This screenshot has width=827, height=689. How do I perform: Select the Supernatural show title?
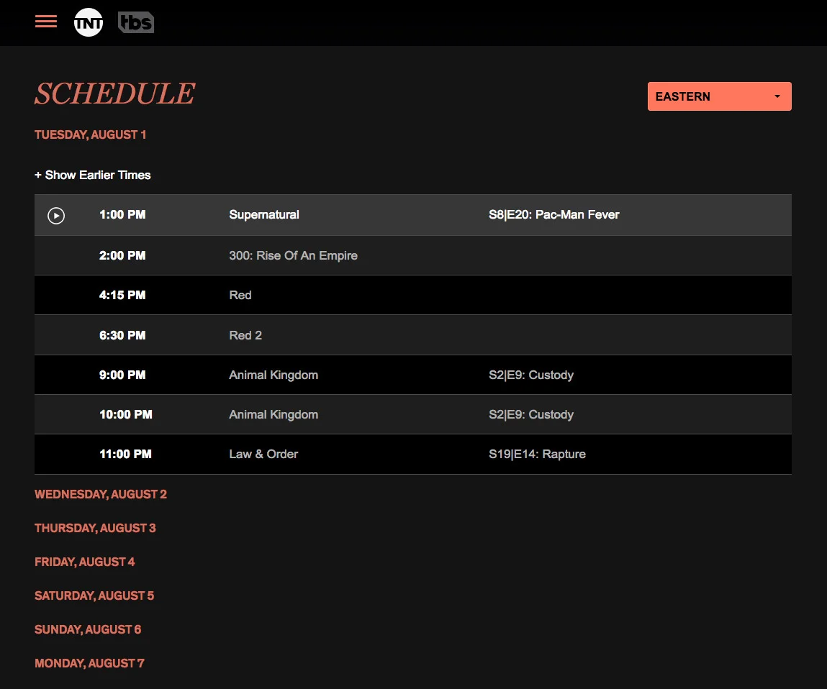pos(264,214)
